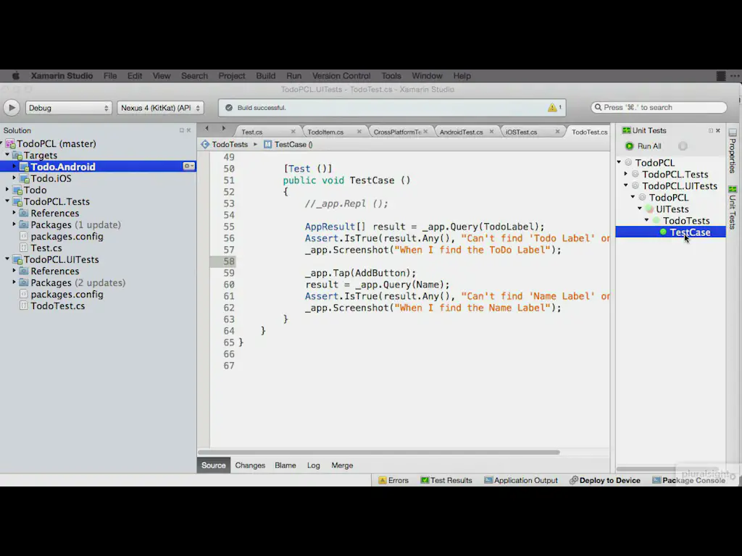742x556 pixels.
Task: Close the TodoItem.cs tab
Action: [x=359, y=132]
